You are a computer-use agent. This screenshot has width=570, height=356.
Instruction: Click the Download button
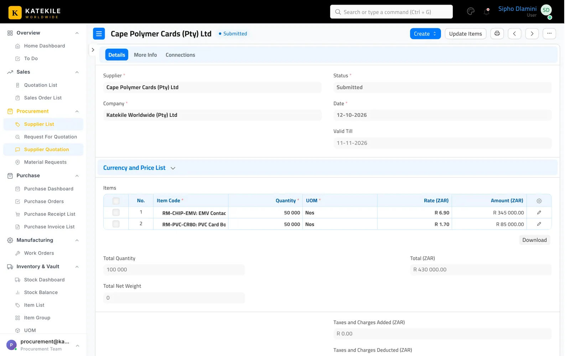[534, 240]
